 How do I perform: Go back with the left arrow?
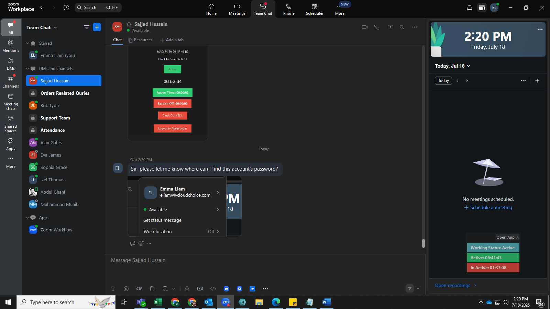tap(42, 8)
